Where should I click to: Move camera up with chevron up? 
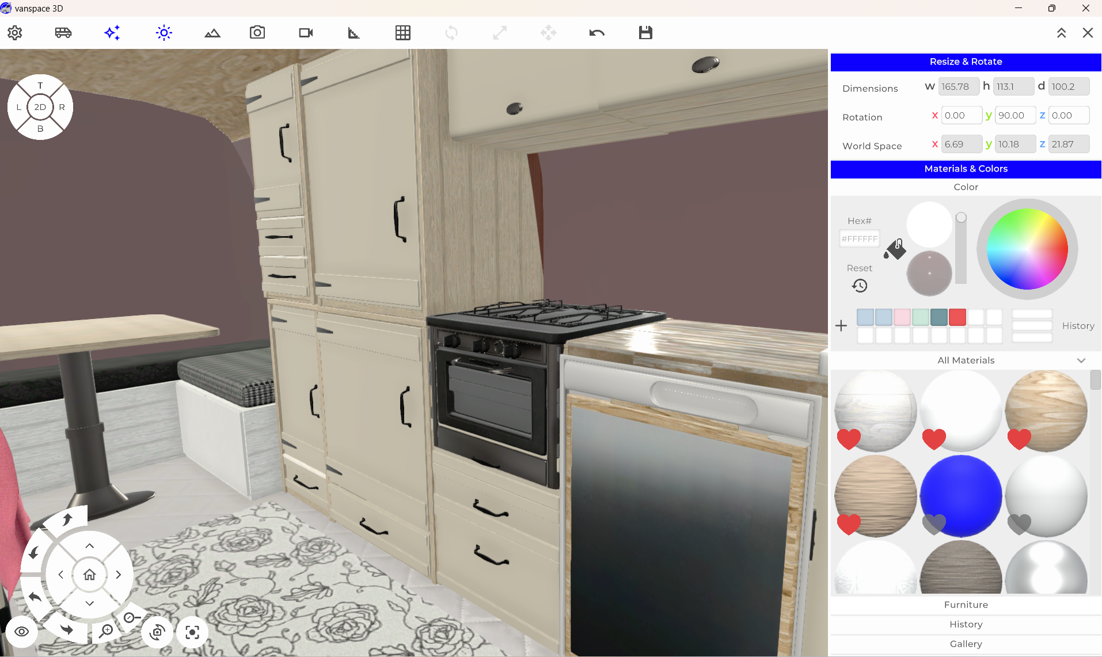tap(89, 546)
